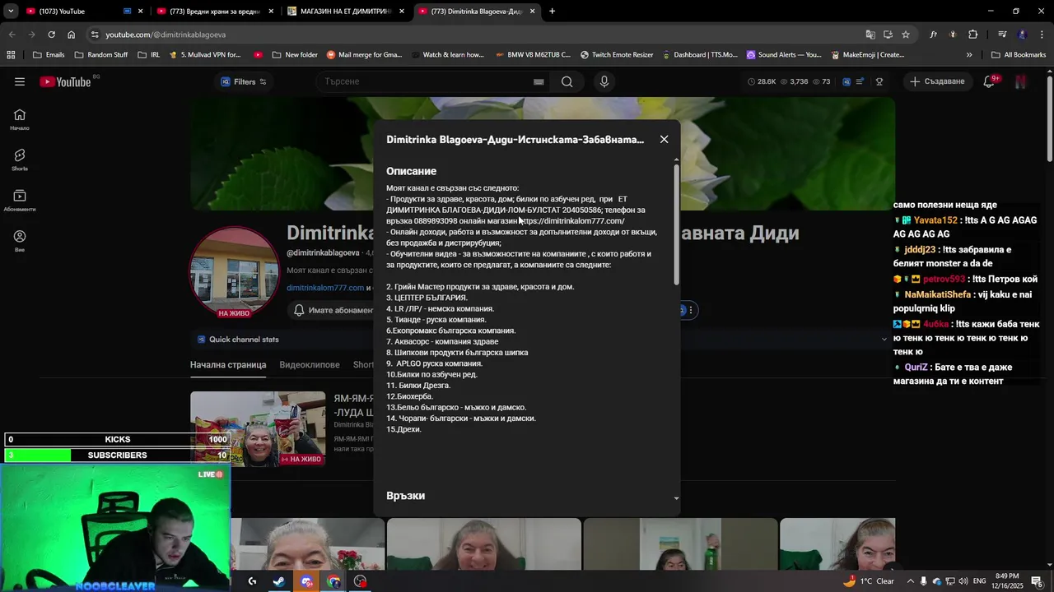Open the translate page icon in address bar
Image resolution: width=1054 pixels, height=592 pixels.
(870, 35)
